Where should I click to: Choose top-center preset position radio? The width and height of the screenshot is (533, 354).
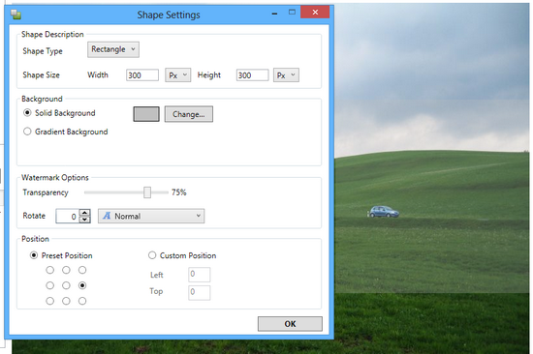66,270
